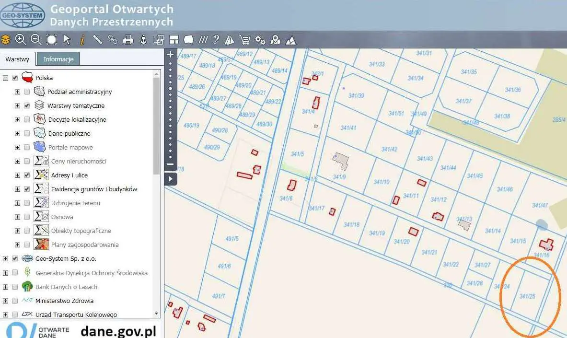Click the zoom in magnifier tool
567x338 pixels.
pos(21,40)
